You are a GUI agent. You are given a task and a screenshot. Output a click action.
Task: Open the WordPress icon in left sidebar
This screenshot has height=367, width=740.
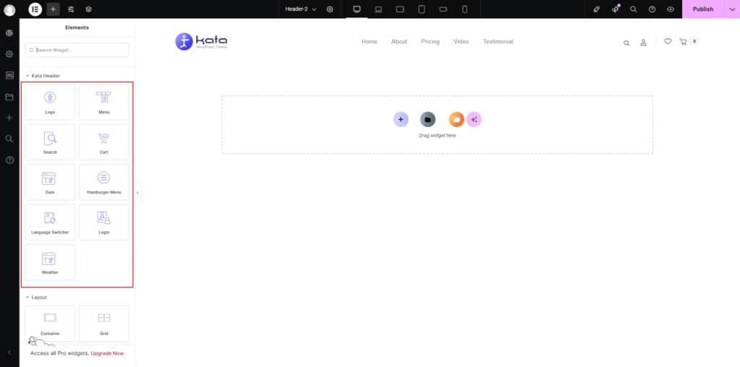coord(9,33)
